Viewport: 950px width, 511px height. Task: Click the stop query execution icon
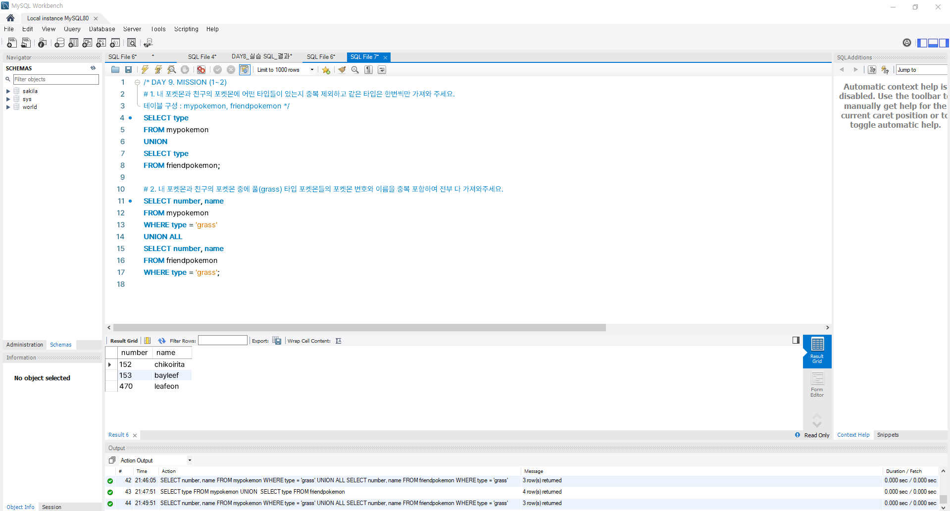[x=185, y=70]
